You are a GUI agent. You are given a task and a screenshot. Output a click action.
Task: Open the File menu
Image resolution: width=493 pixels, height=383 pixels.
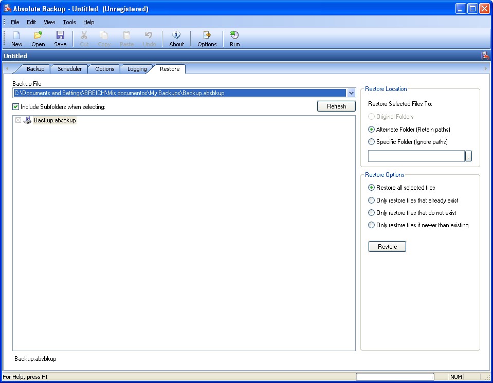pyautogui.click(x=15, y=22)
